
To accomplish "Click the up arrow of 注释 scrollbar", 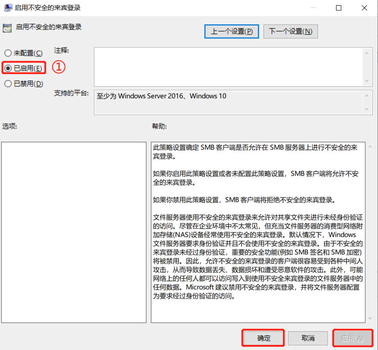I will (367, 53).
